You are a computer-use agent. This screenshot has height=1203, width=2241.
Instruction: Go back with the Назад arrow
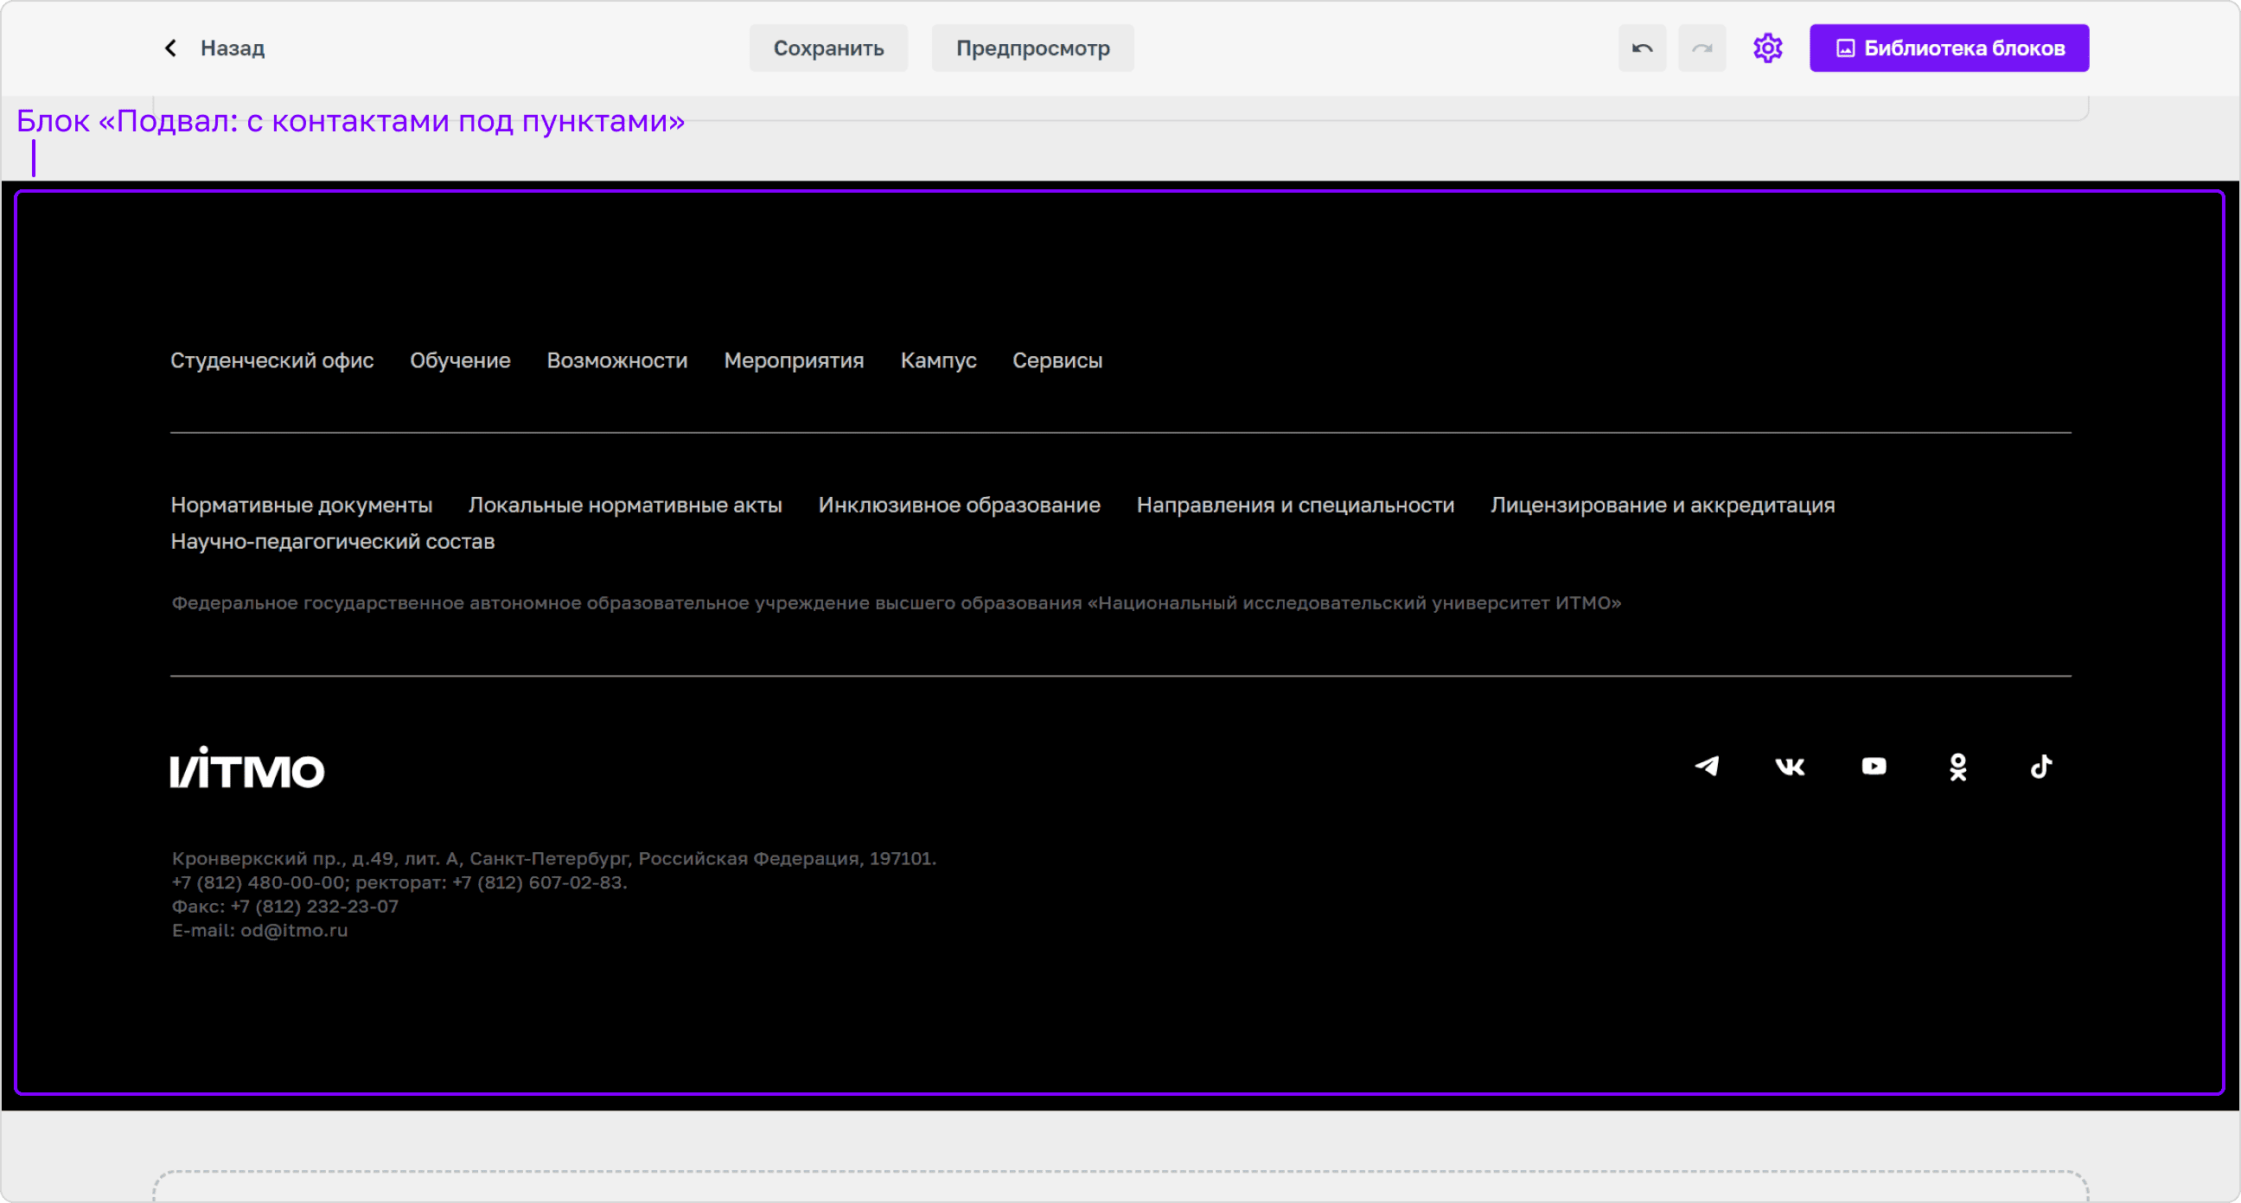(x=170, y=48)
